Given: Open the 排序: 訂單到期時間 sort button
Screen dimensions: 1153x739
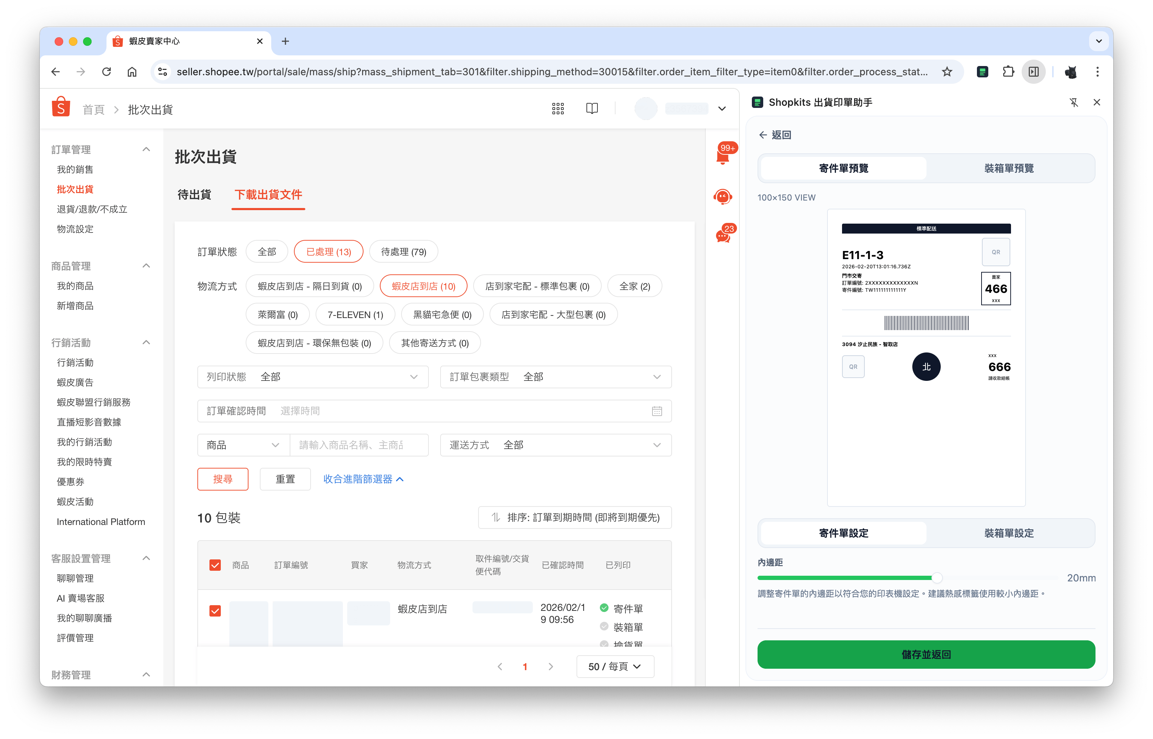Looking at the screenshot, I should click(x=575, y=518).
